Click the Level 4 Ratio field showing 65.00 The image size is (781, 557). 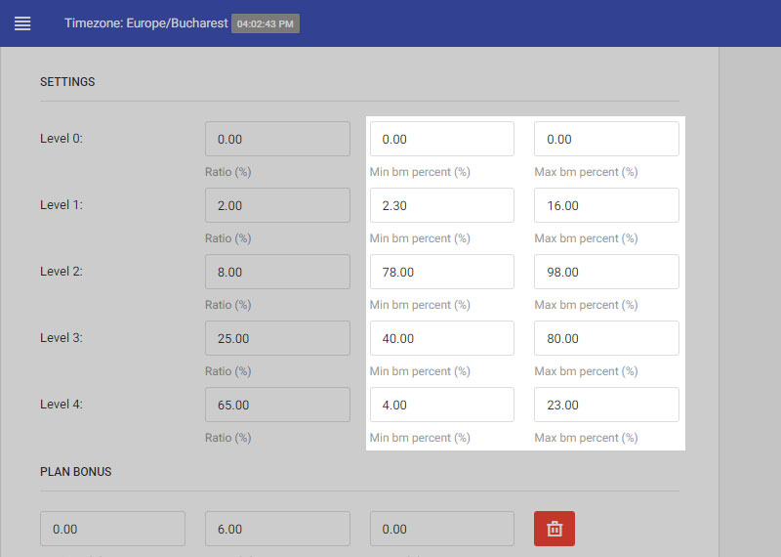(x=277, y=405)
